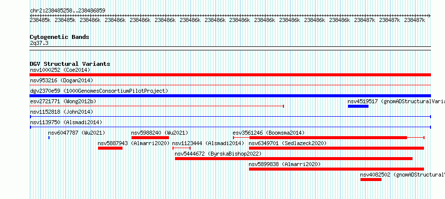Open the nsv1123444 (Alsmadi2014) label
This screenshot has height=199, width=445.
[208, 143]
